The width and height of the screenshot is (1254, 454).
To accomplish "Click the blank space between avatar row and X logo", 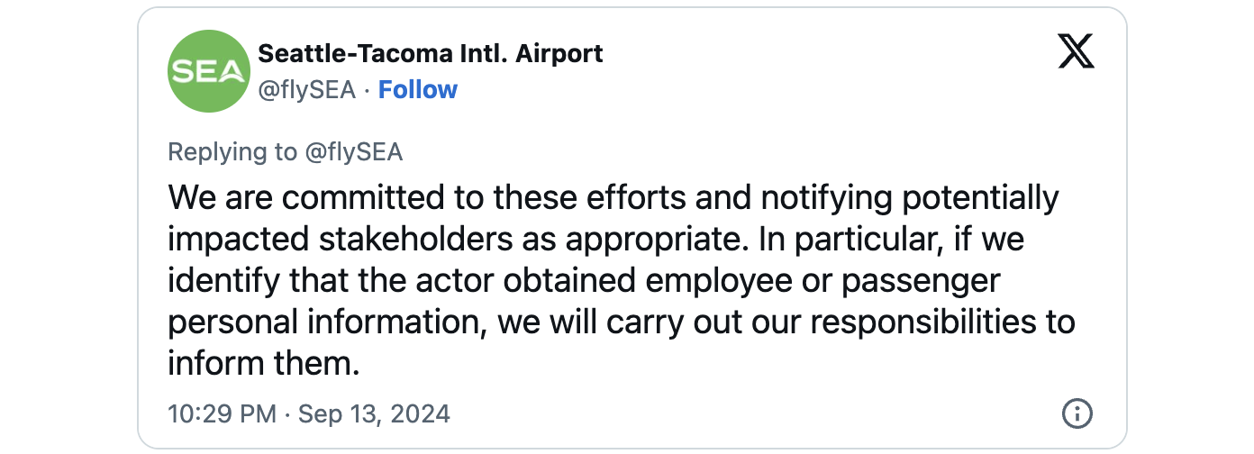I will 829,72.
